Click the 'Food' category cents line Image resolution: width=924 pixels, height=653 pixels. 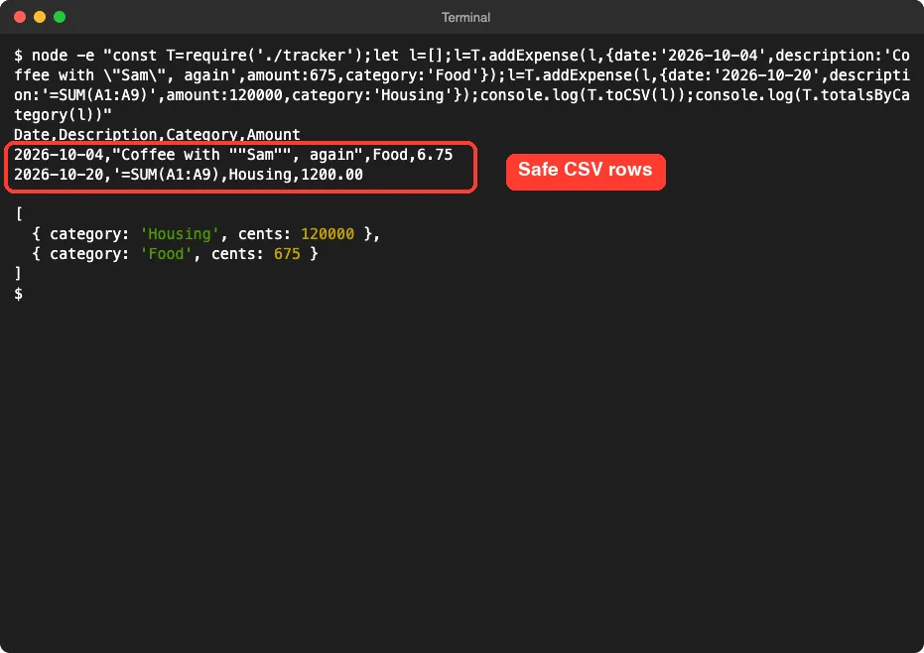click(x=175, y=254)
